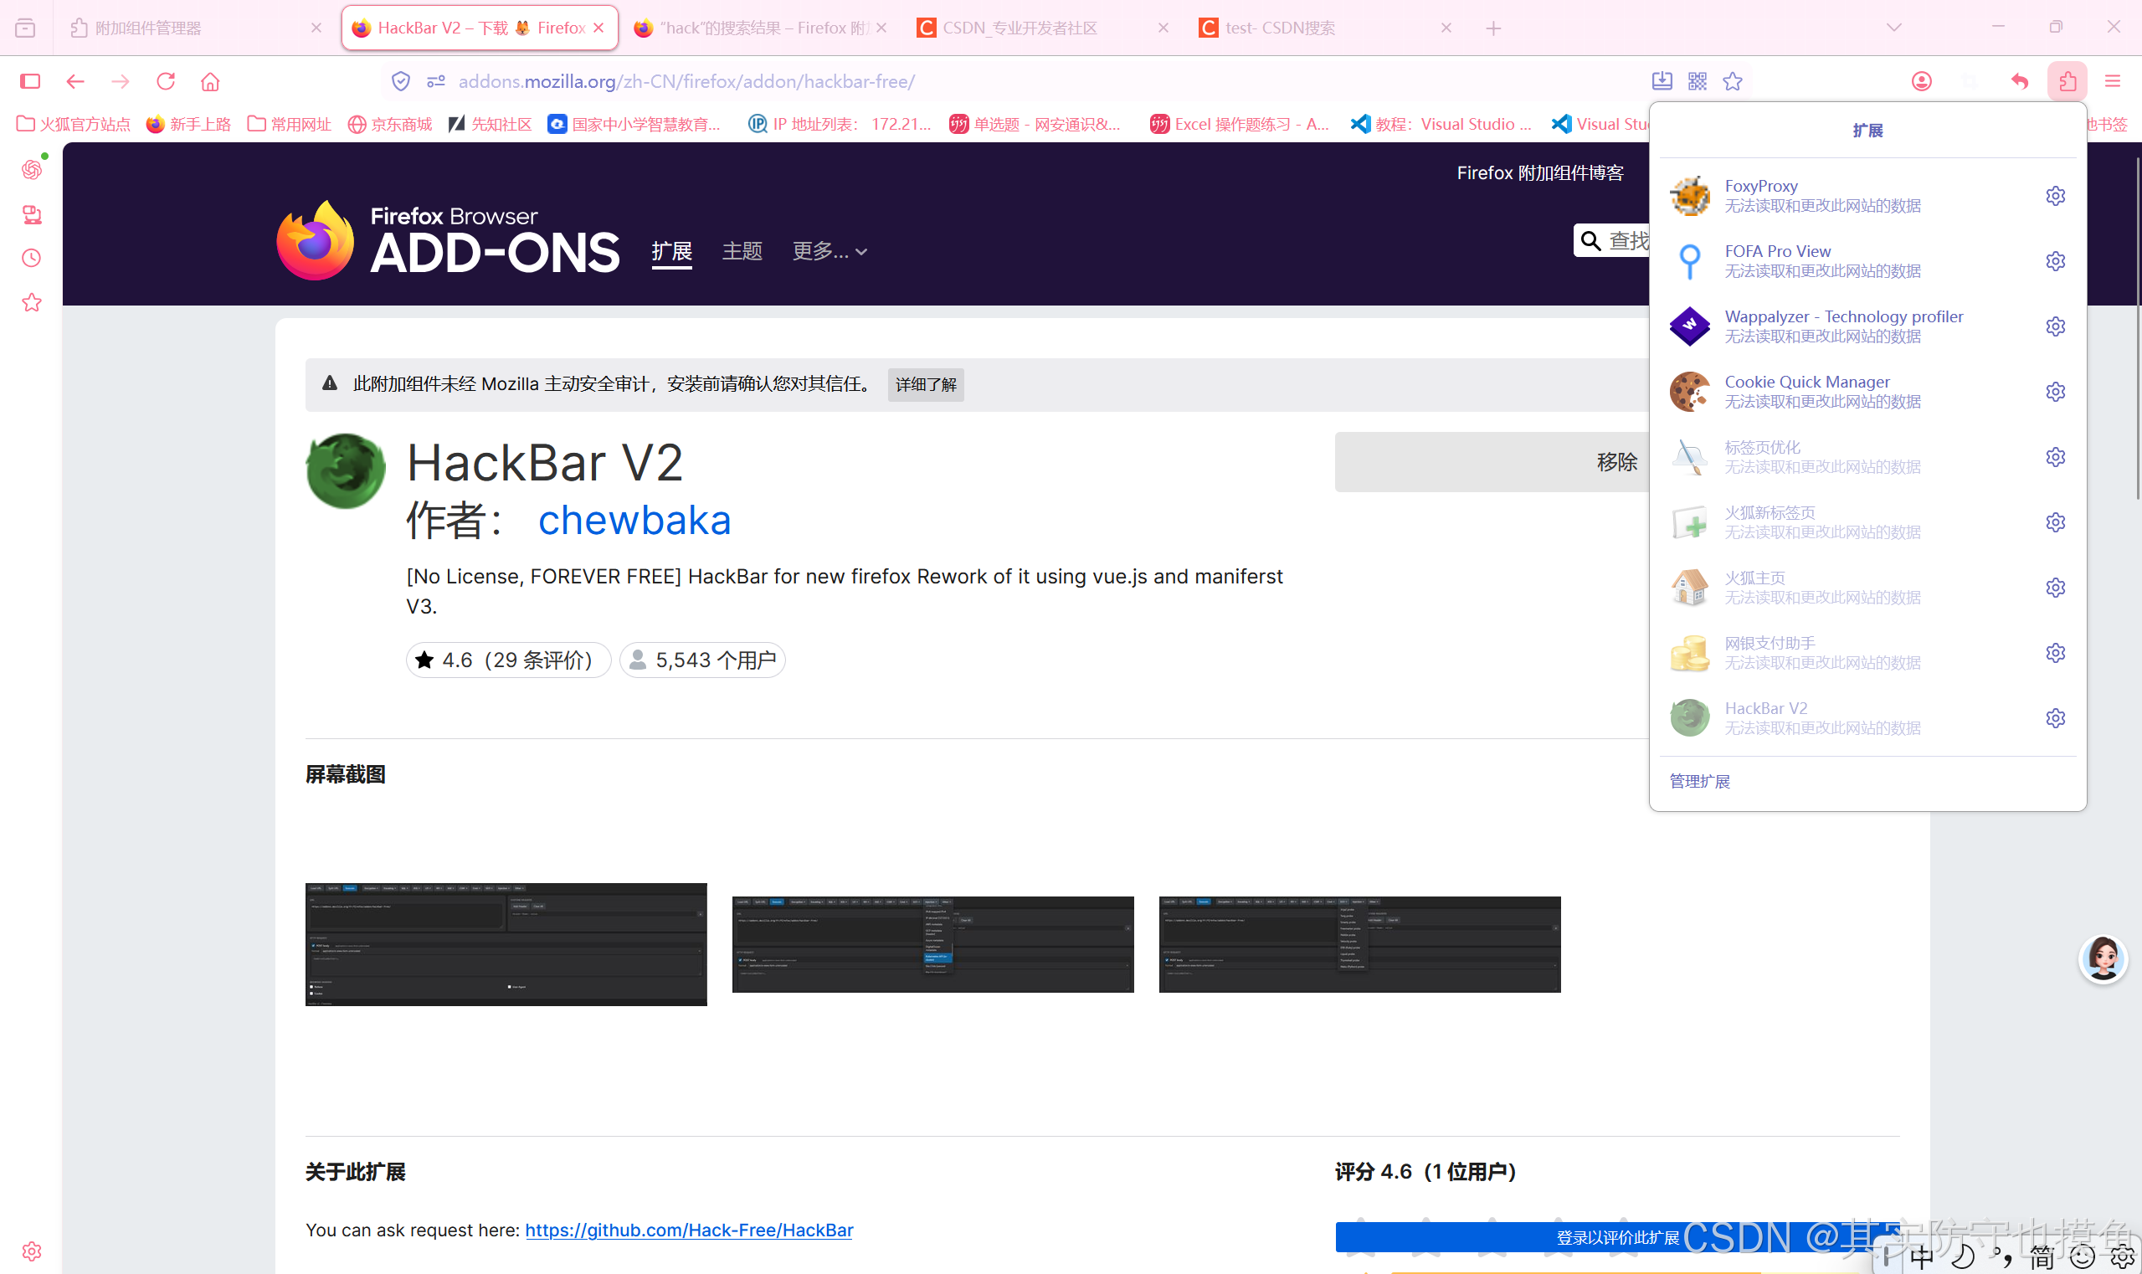Switch to the test- CSDN搜索 tab
Viewport: 2142px width, 1274px height.
click(1326, 28)
